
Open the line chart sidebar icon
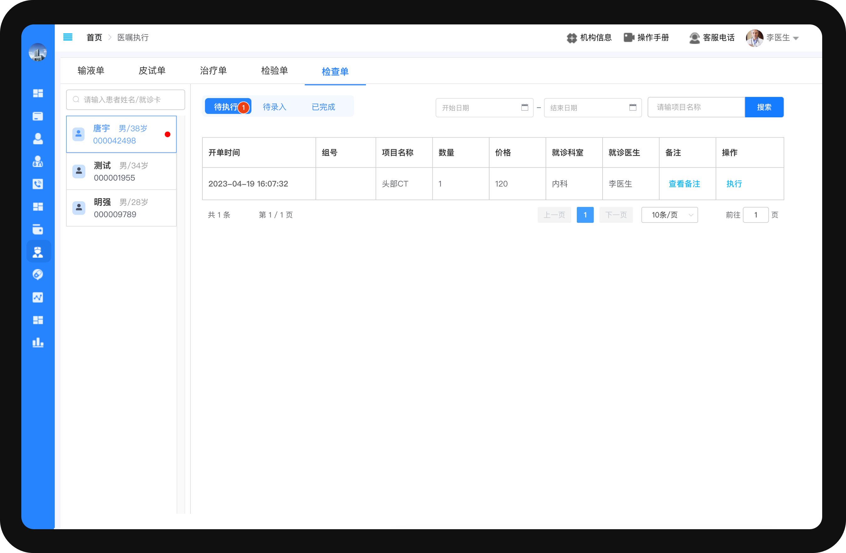pyautogui.click(x=38, y=297)
